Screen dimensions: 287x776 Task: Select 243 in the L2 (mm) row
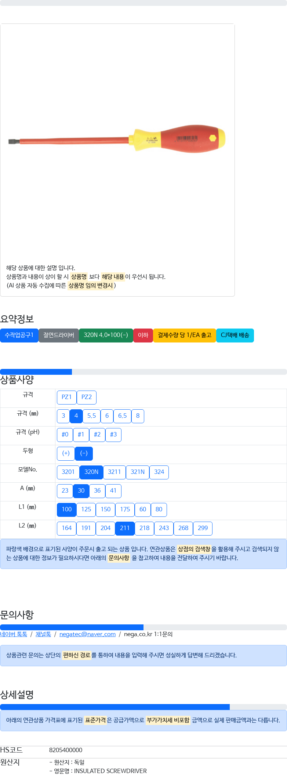[164, 528]
